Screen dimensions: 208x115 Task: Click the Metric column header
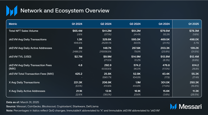(x=13, y=24)
